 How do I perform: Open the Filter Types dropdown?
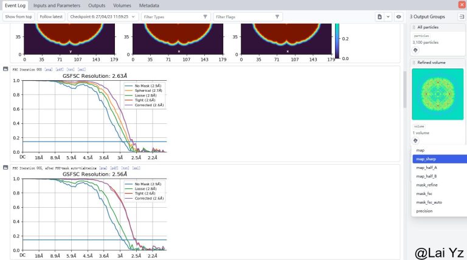pyautogui.click(x=176, y=17)
